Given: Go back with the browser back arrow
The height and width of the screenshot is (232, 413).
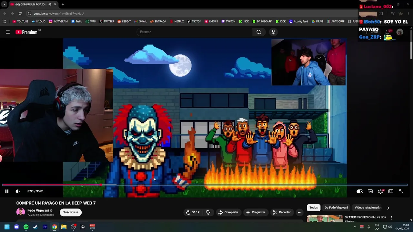Looking at the screenshot, I should coord(5,14).
